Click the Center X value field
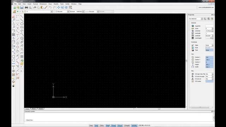 209,57
